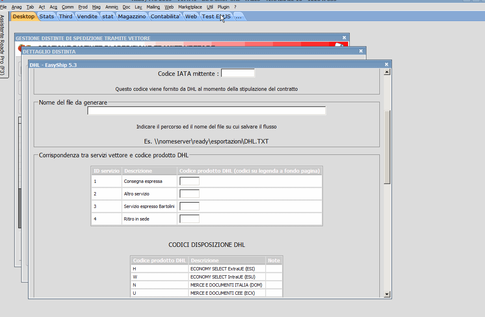Click the ID servizio column header
485x317 pixels.
coord(106,171)
